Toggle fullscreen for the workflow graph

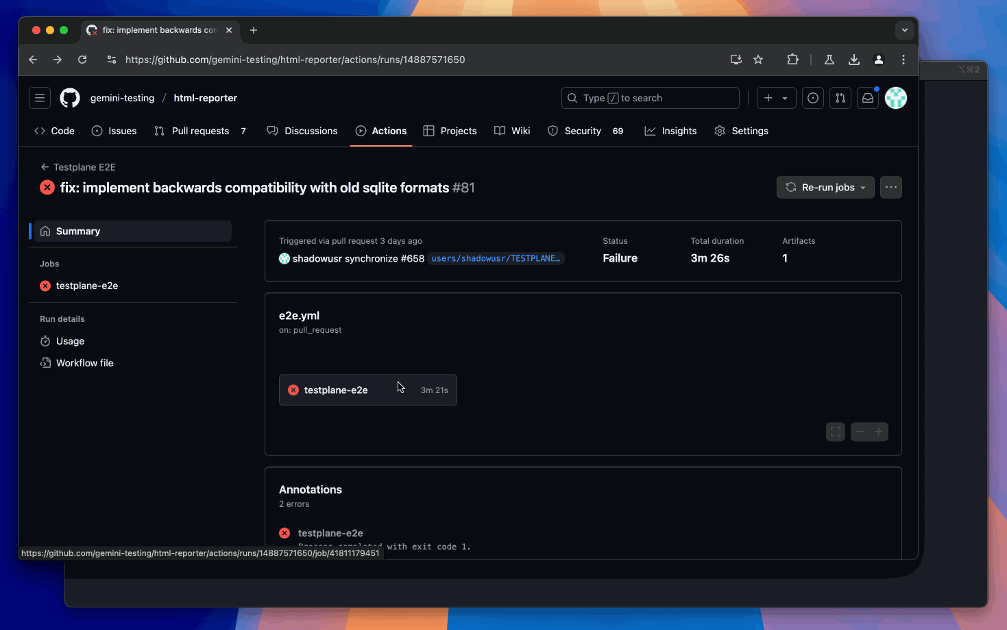point(835,431)
